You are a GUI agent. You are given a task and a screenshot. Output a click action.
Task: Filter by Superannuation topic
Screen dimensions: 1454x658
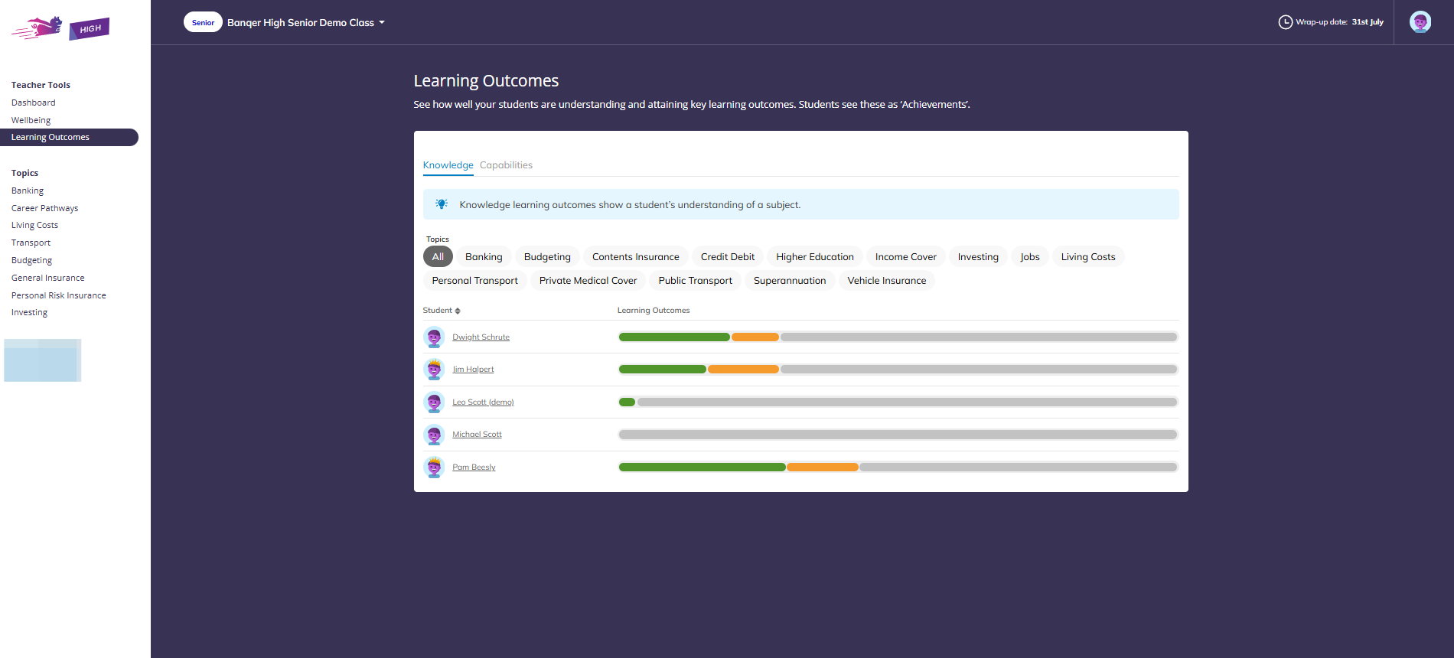pyautogui.click(x=790, y=281)
